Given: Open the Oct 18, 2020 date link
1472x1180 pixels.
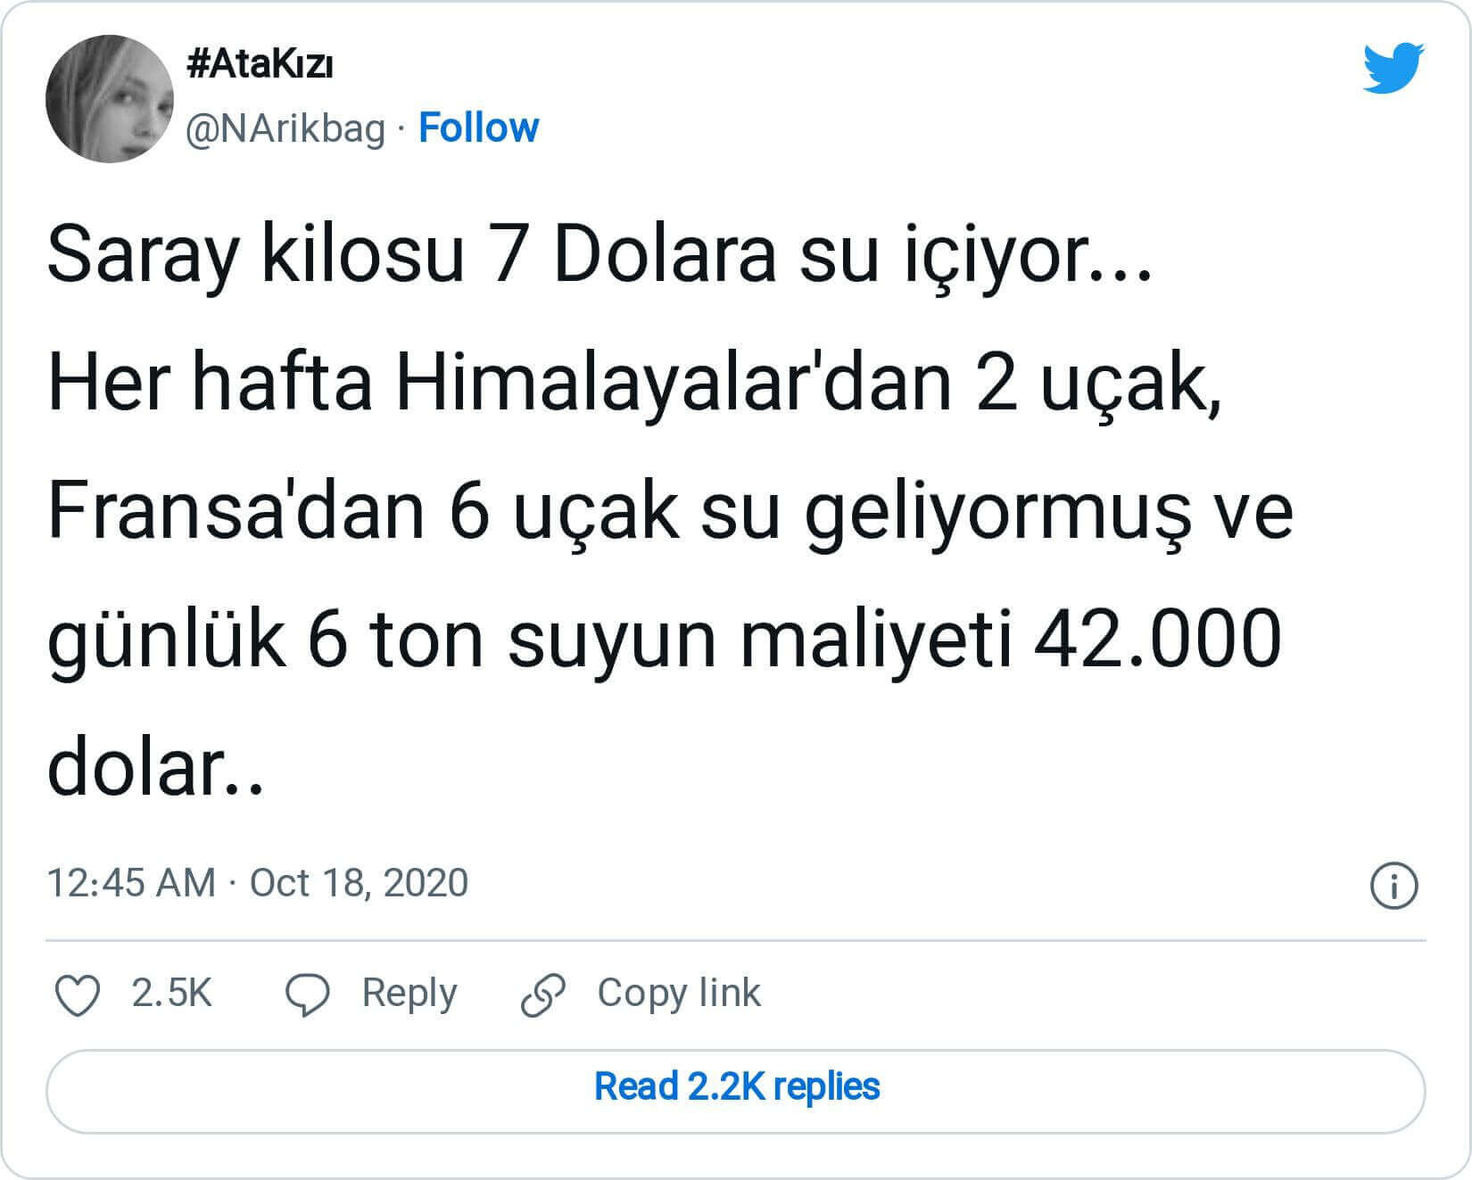Looking at the screenshot, I should coord(359,883).
